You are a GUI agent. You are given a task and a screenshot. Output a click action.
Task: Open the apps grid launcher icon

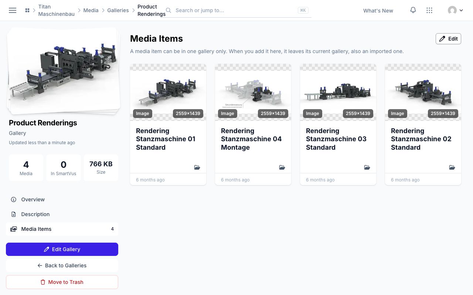tap(429, 10)
